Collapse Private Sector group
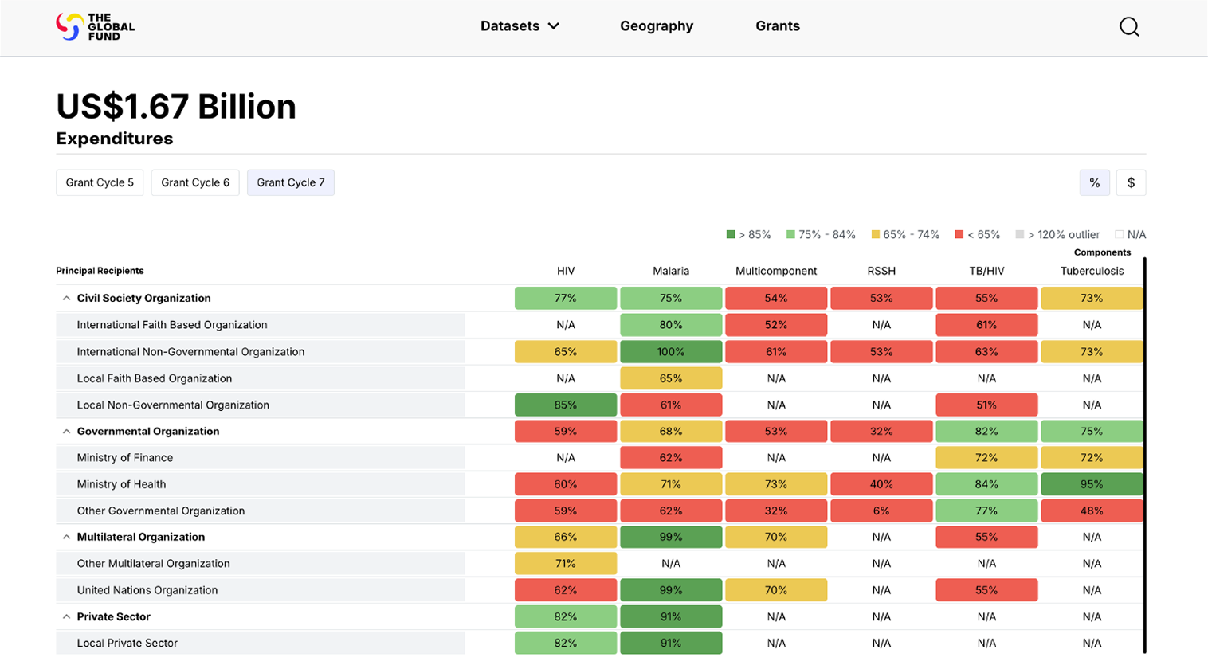 coord(66,616)
